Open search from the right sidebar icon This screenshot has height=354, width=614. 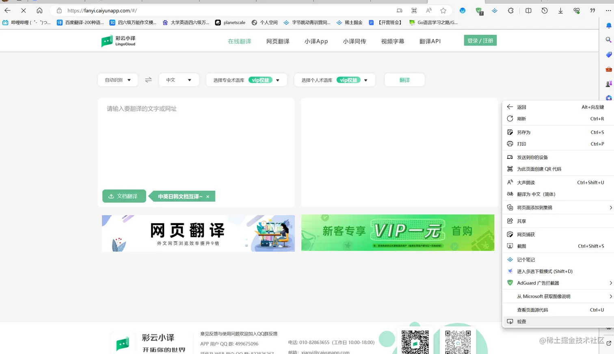[608, 40]
